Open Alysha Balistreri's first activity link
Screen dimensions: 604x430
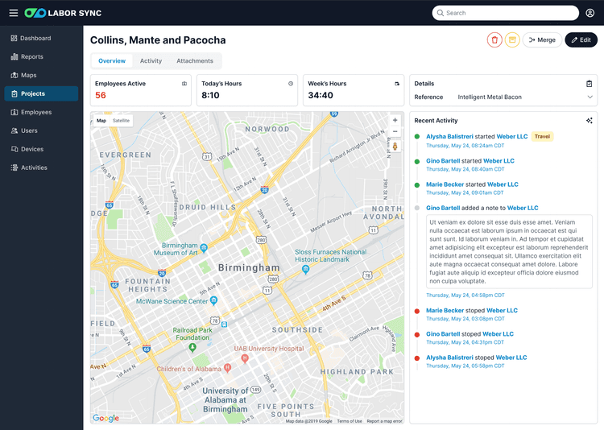451,137
